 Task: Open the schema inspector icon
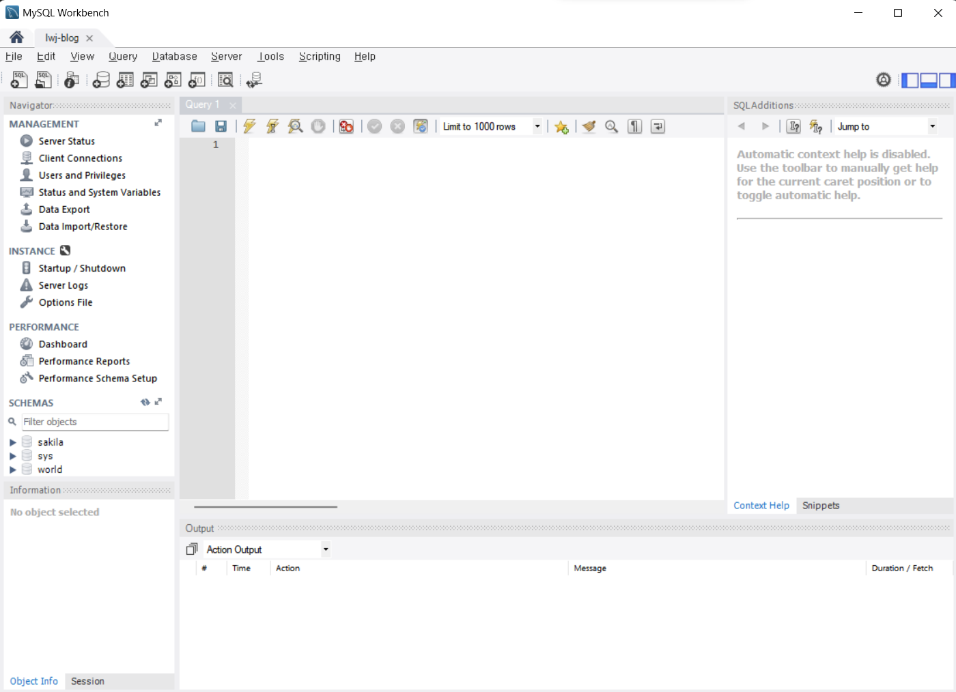tap(71, 80)
